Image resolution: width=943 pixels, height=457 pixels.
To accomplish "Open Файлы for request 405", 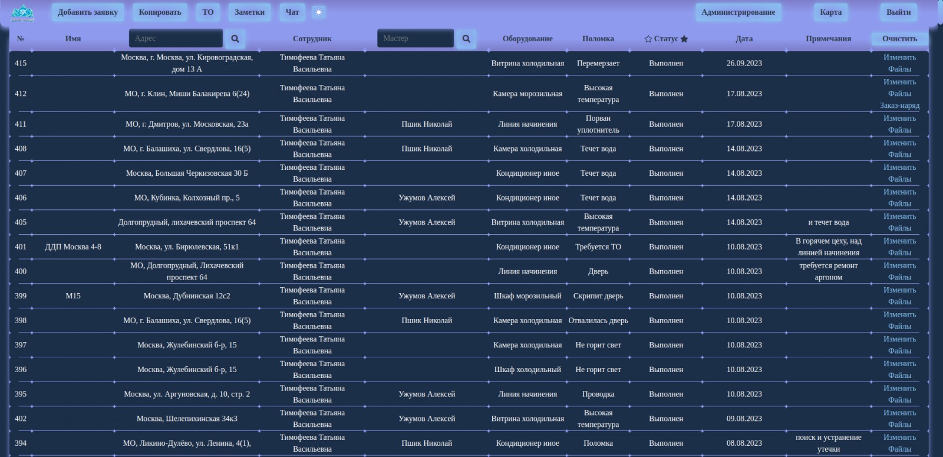I will tap(900, 228).
